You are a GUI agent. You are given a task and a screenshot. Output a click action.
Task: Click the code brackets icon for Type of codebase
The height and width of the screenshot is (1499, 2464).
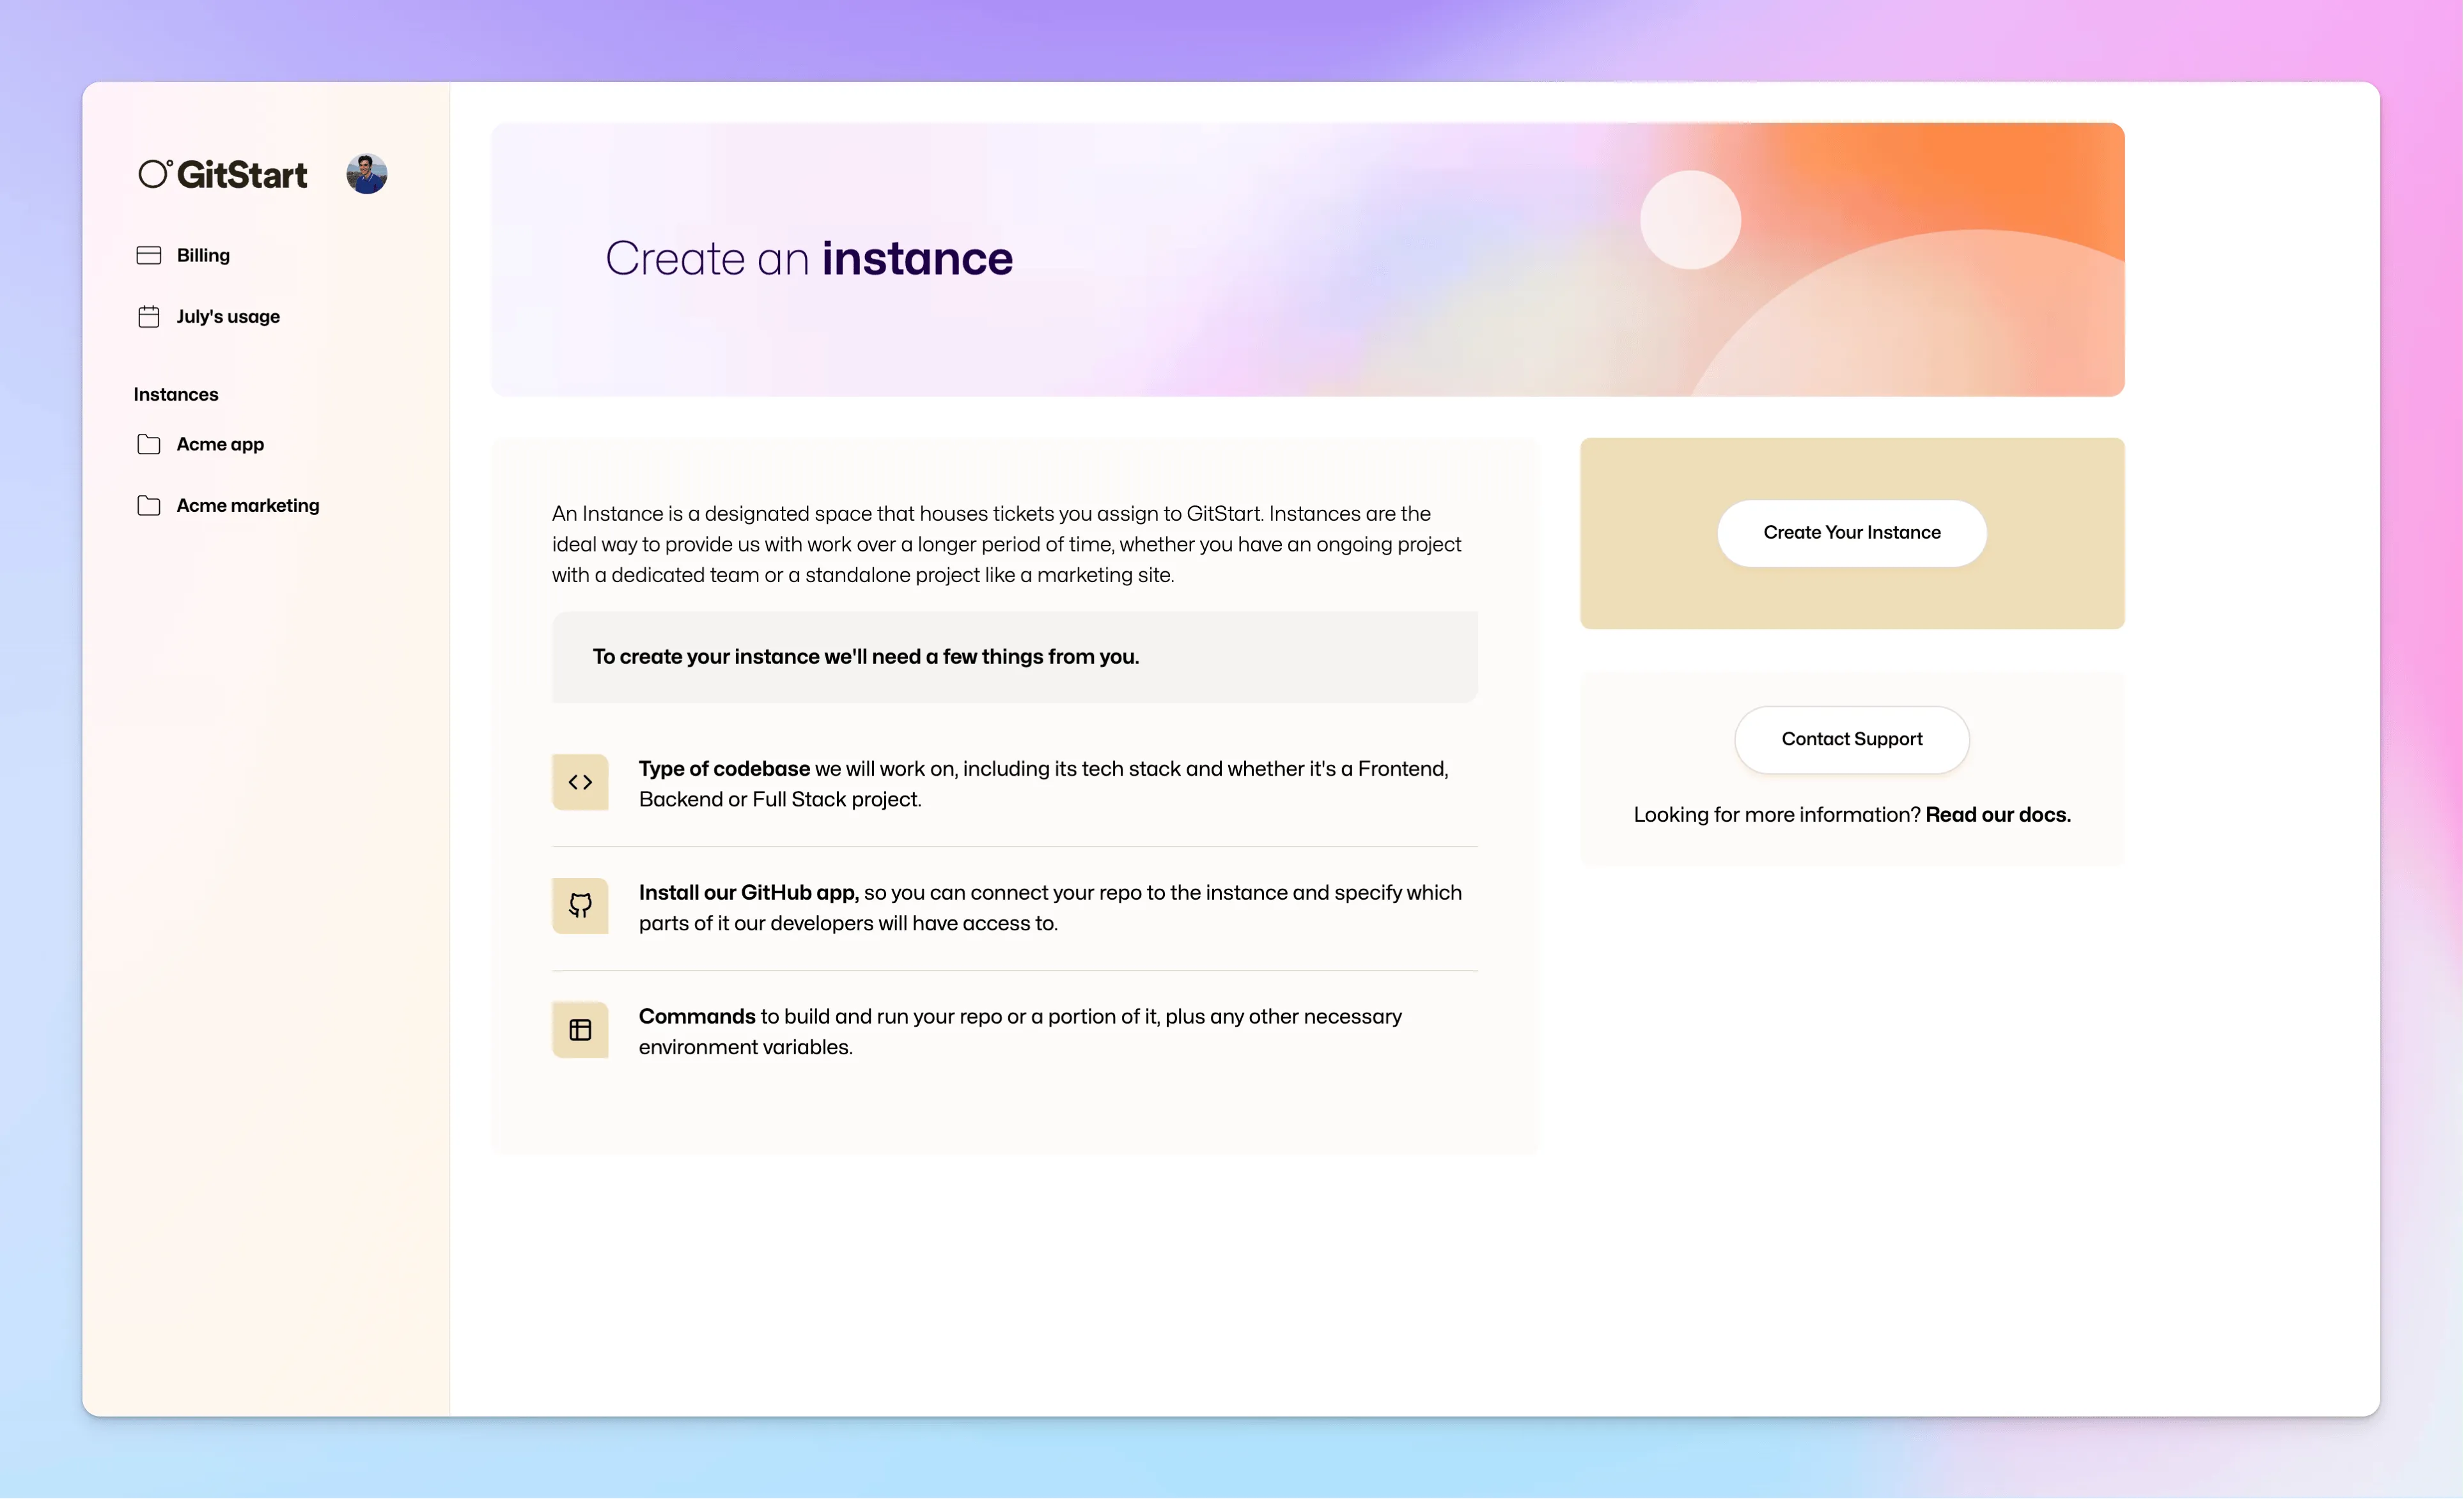click(580, 783)
